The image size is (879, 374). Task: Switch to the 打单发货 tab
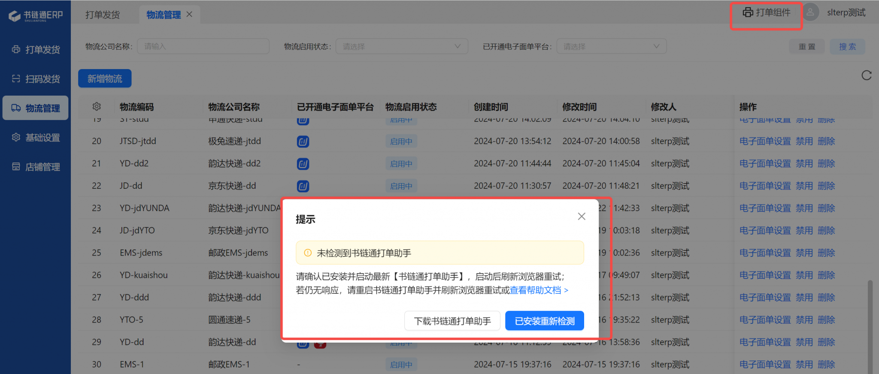coord(103,15)
